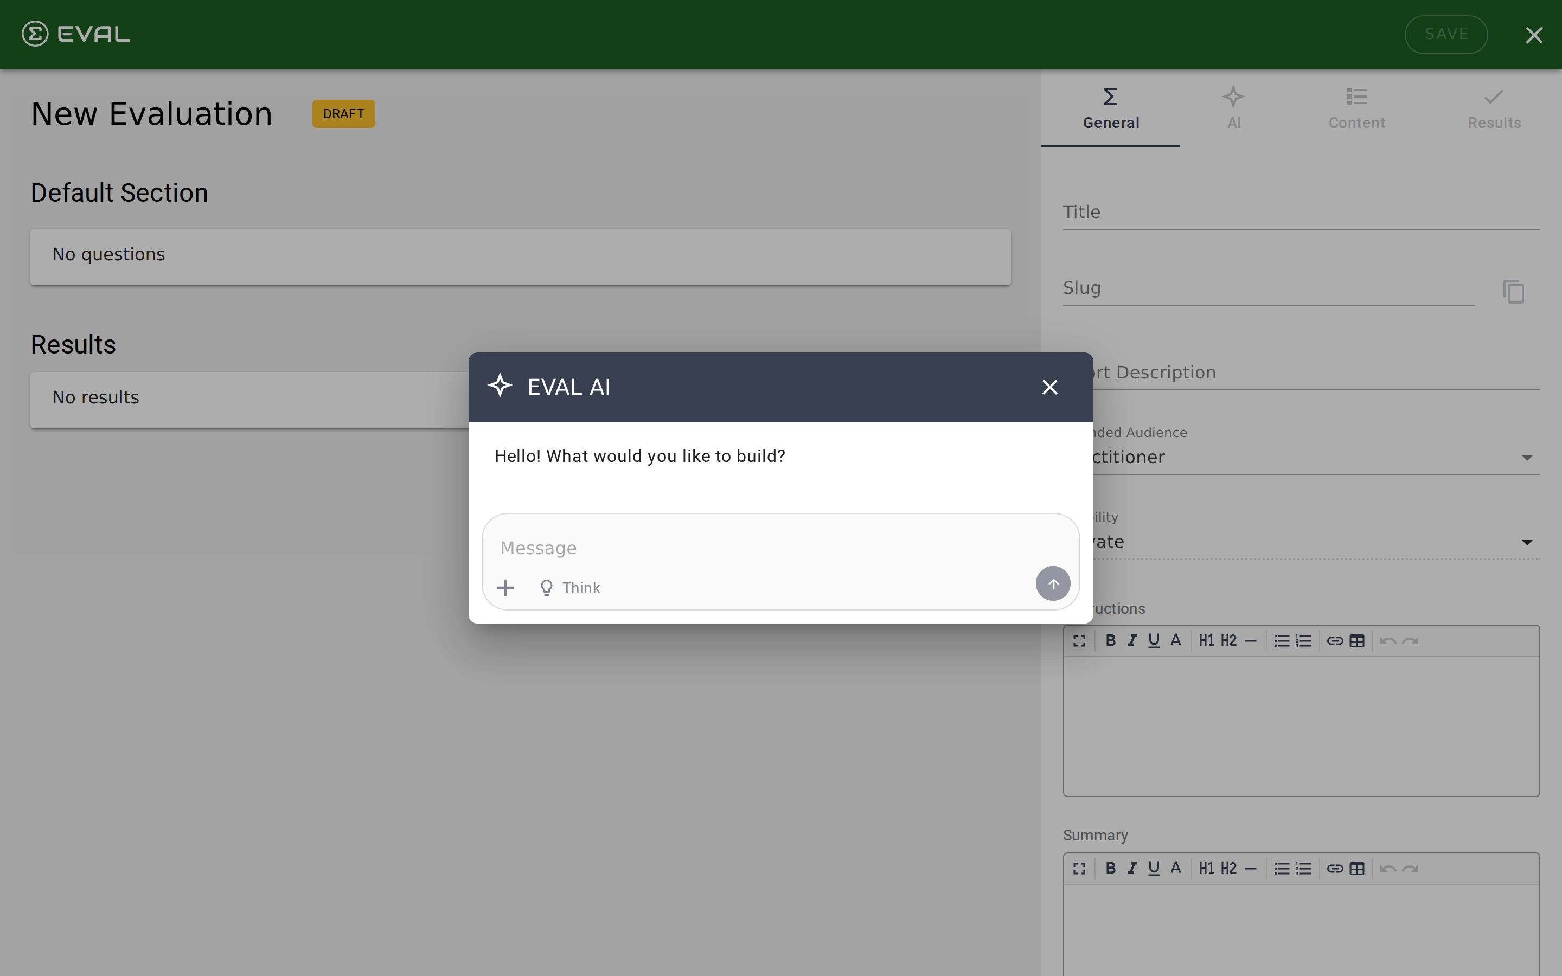Enable Think mode in the EVAL AI dialog
The image size is (1562, 976).
pyautogui.click(x=570, y=587)
